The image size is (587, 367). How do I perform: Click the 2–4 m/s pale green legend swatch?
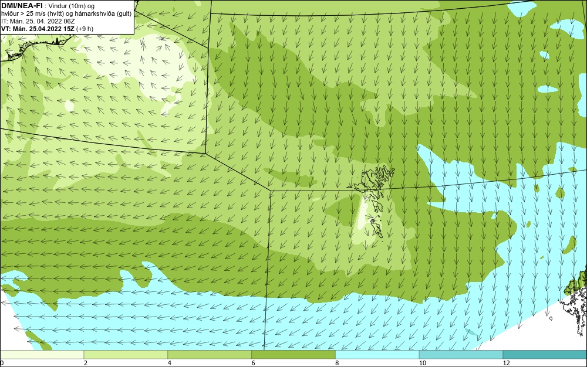(x=126, y=355)
